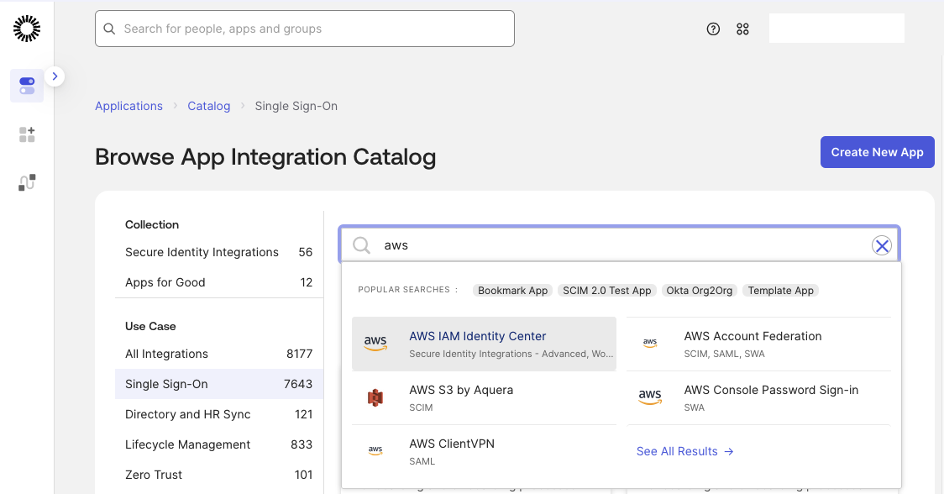Clear the aws search using the X icon
Viewport: 944px width, 494px height.
881,245
